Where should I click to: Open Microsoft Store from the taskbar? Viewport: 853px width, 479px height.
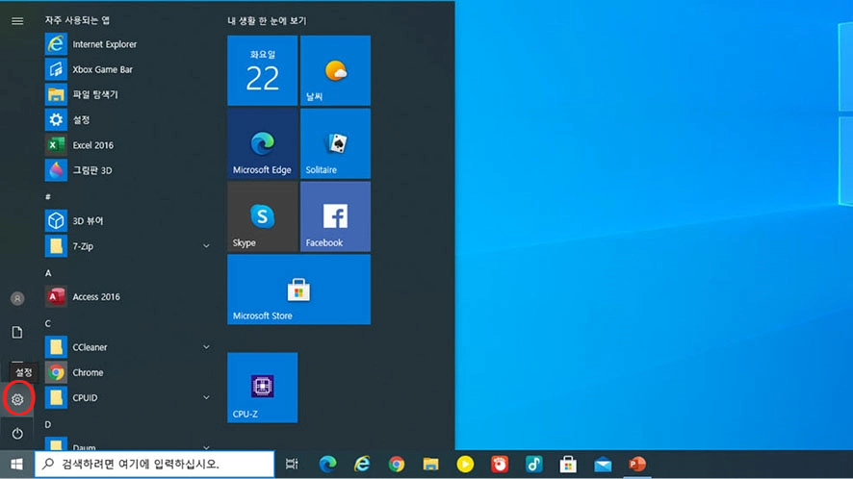[x=568, y=465]
